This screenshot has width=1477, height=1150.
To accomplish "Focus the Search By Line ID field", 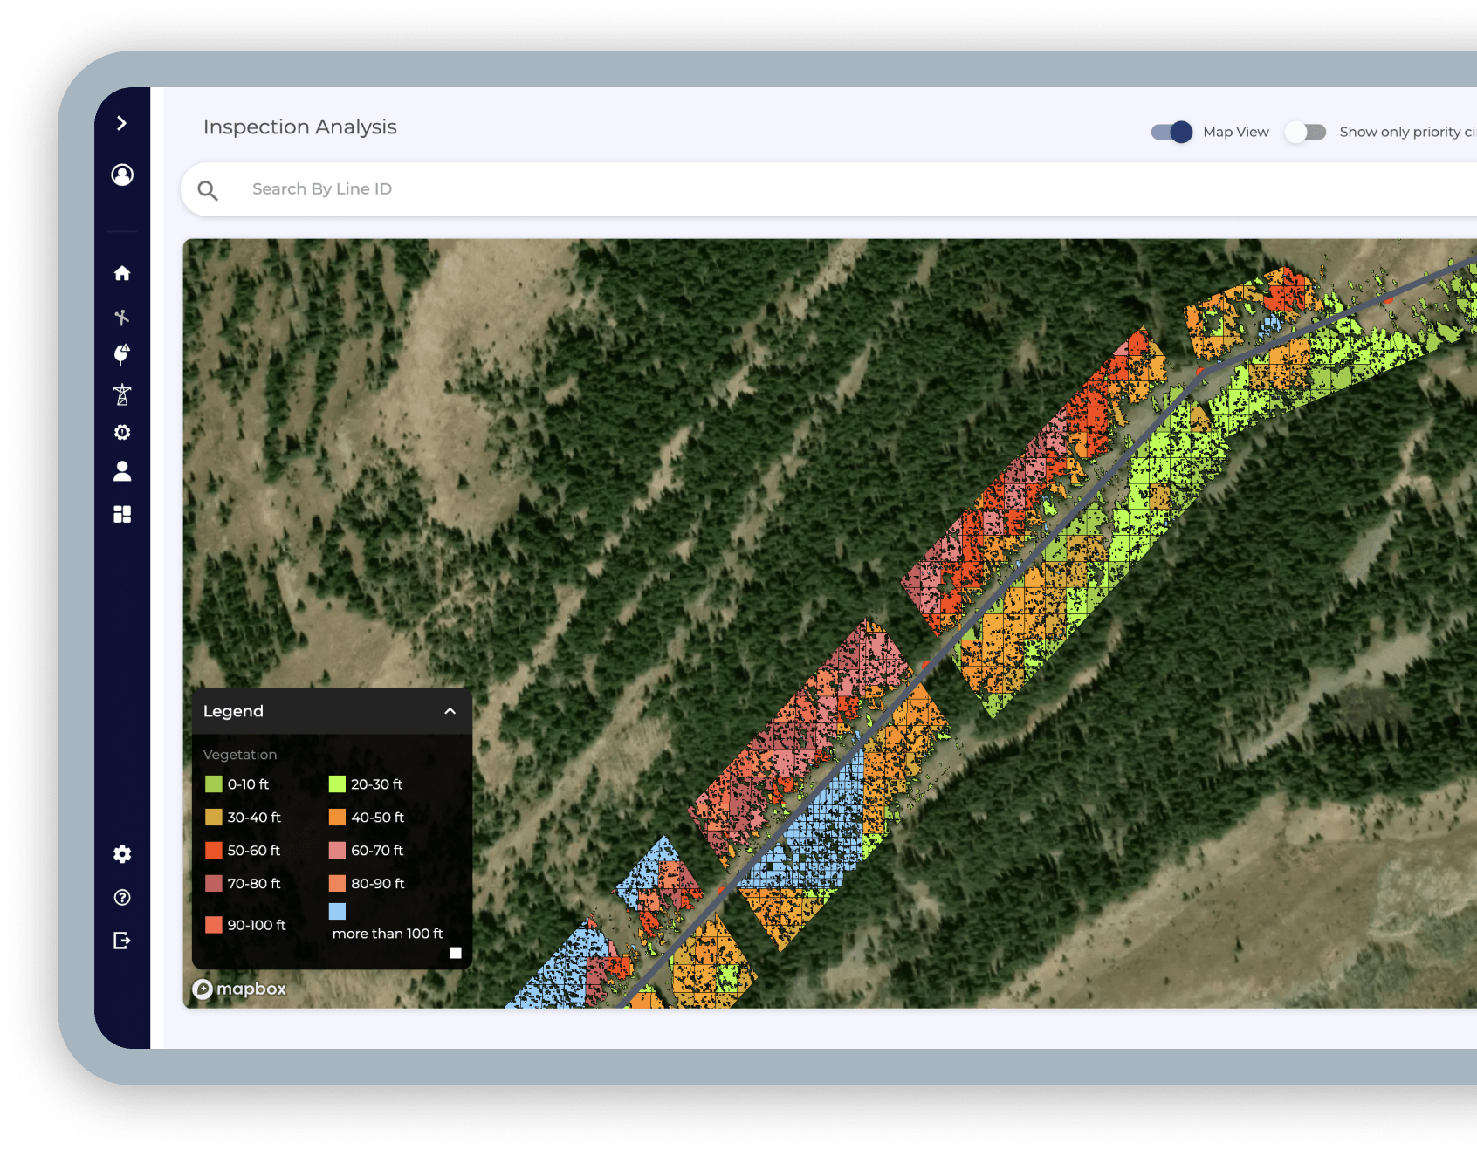I will click(829, 189).
